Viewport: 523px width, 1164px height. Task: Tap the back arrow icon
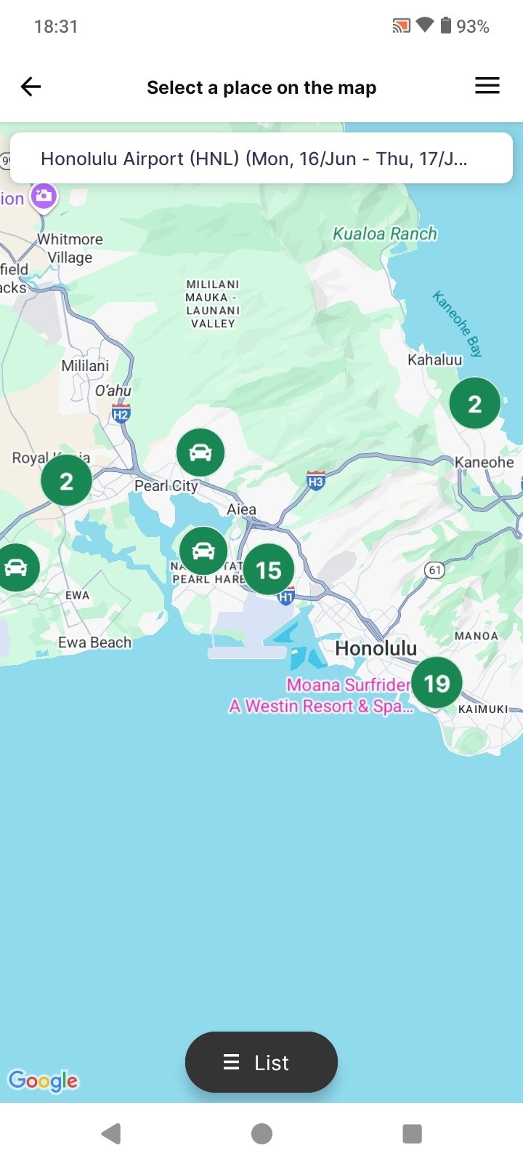tap(31, 87)
